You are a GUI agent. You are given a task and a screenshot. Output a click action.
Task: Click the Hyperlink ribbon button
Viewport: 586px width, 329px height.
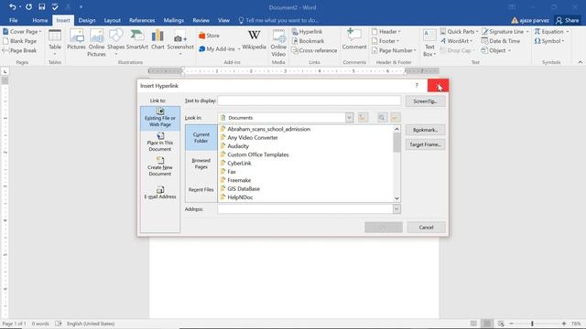click(307, 32)
